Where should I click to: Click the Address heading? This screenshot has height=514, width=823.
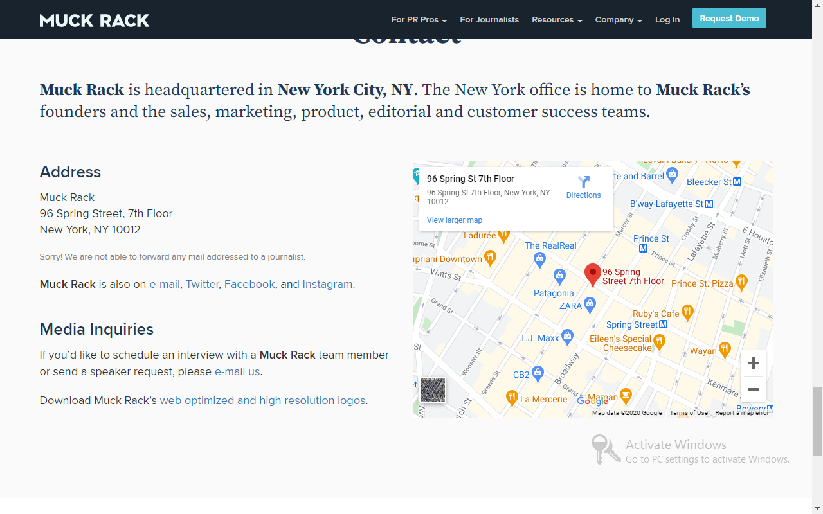[x=70, y=172]
